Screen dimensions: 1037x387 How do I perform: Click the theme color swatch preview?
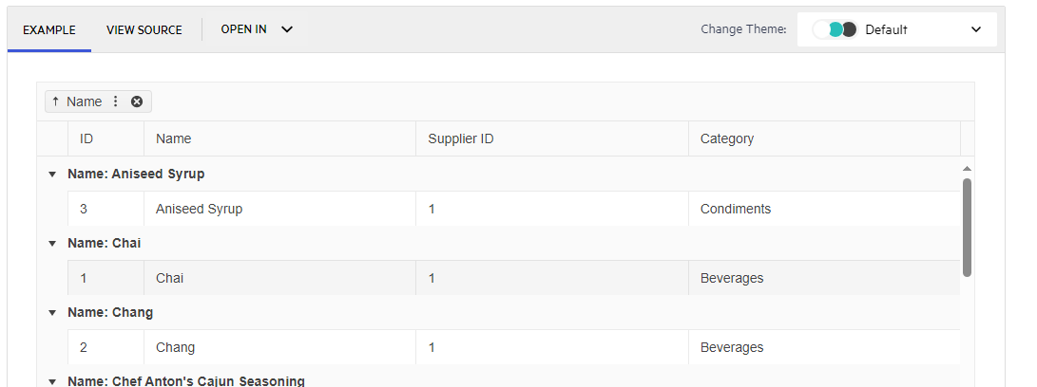pos(835,29)
